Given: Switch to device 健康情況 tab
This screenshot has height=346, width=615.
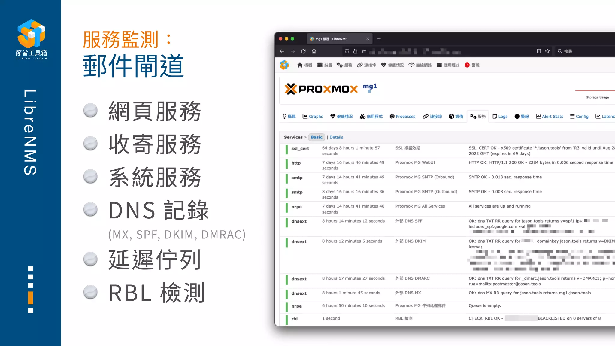Looking at the screenshot, I should [341, 117].
